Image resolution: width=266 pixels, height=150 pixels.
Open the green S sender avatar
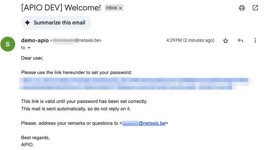(8, 44)
